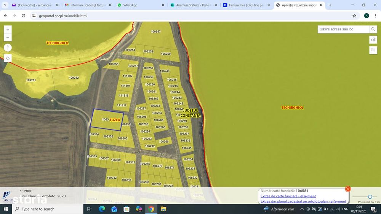Change ENG input language
The height and width of the screenshot is (214, 381).
click(x=345, y=209)
